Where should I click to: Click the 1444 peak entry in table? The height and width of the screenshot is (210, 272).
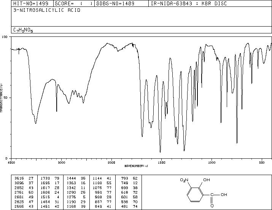(x=76, y=178)
